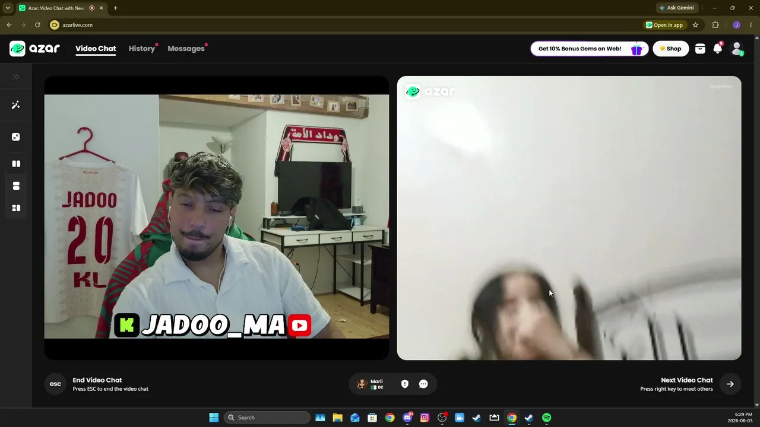The height and width of the screenshot is (427, 760).
Task: Click the Ask Gemini button
Action: (x=676, y=8)
